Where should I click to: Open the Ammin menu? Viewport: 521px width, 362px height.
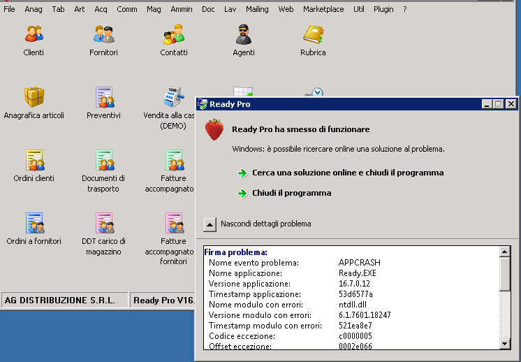point(182,9)
